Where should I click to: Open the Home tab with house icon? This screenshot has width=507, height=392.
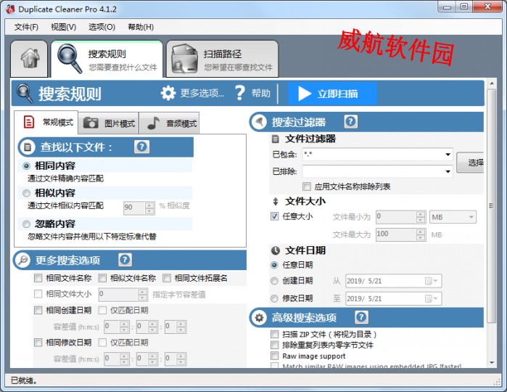click(30, 59)
